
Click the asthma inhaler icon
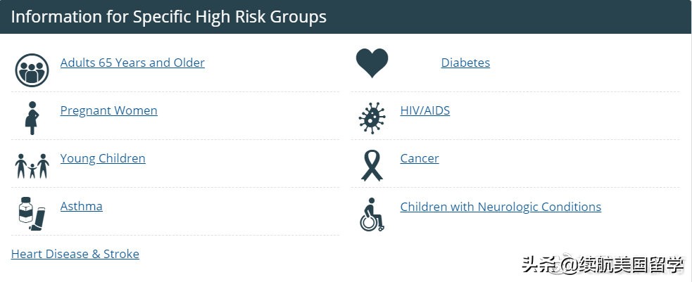[32, 213]
